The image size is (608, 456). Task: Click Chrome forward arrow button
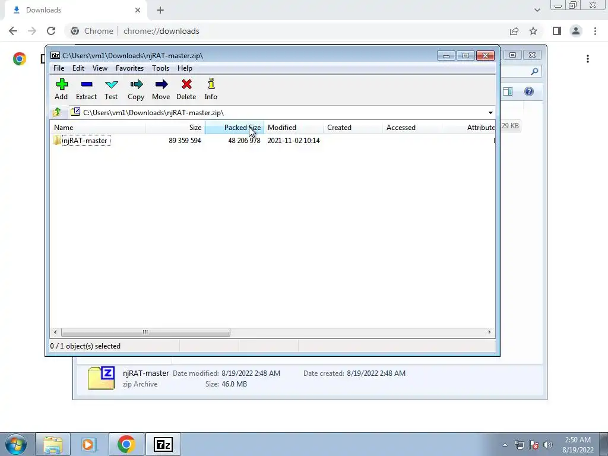point(32,31)
